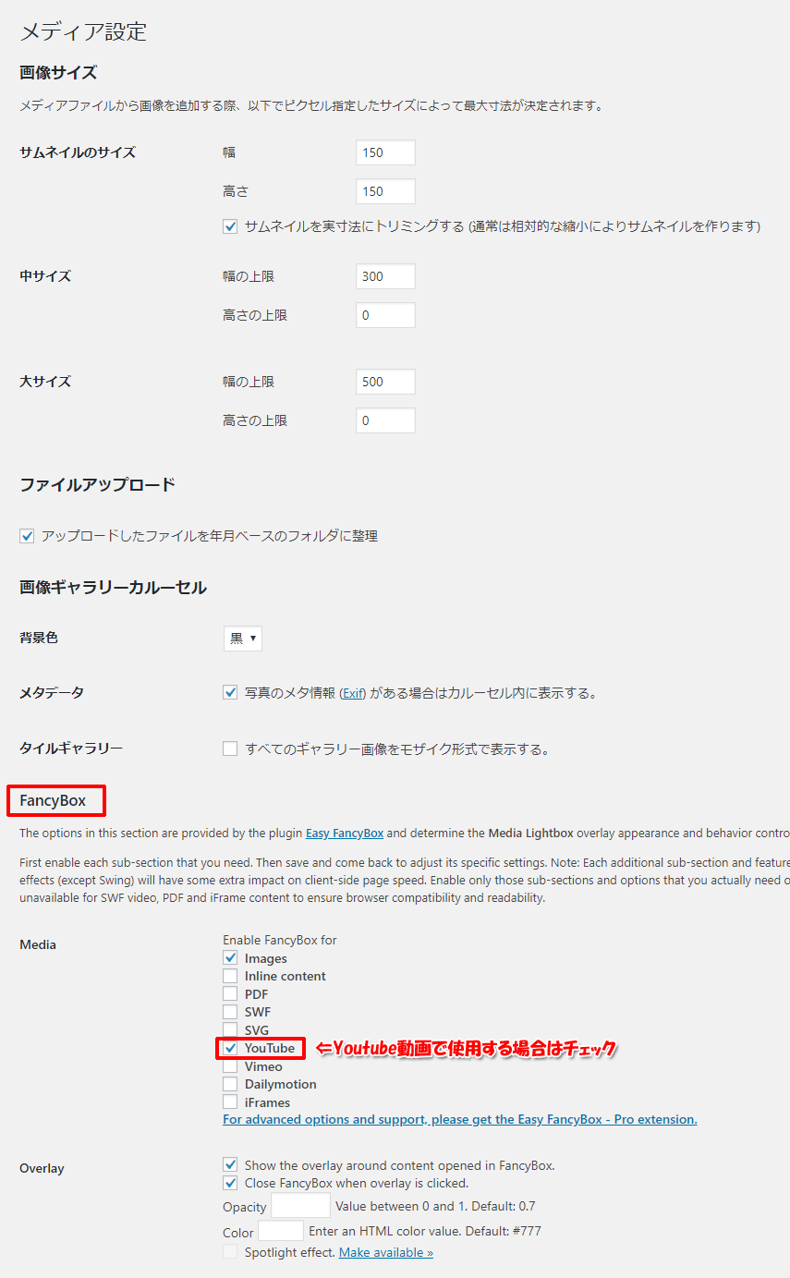Disable 写真のメタ情報 carousel display checkbox
The width and height of the screenshot is (790, 1278).
pos(229,691)
